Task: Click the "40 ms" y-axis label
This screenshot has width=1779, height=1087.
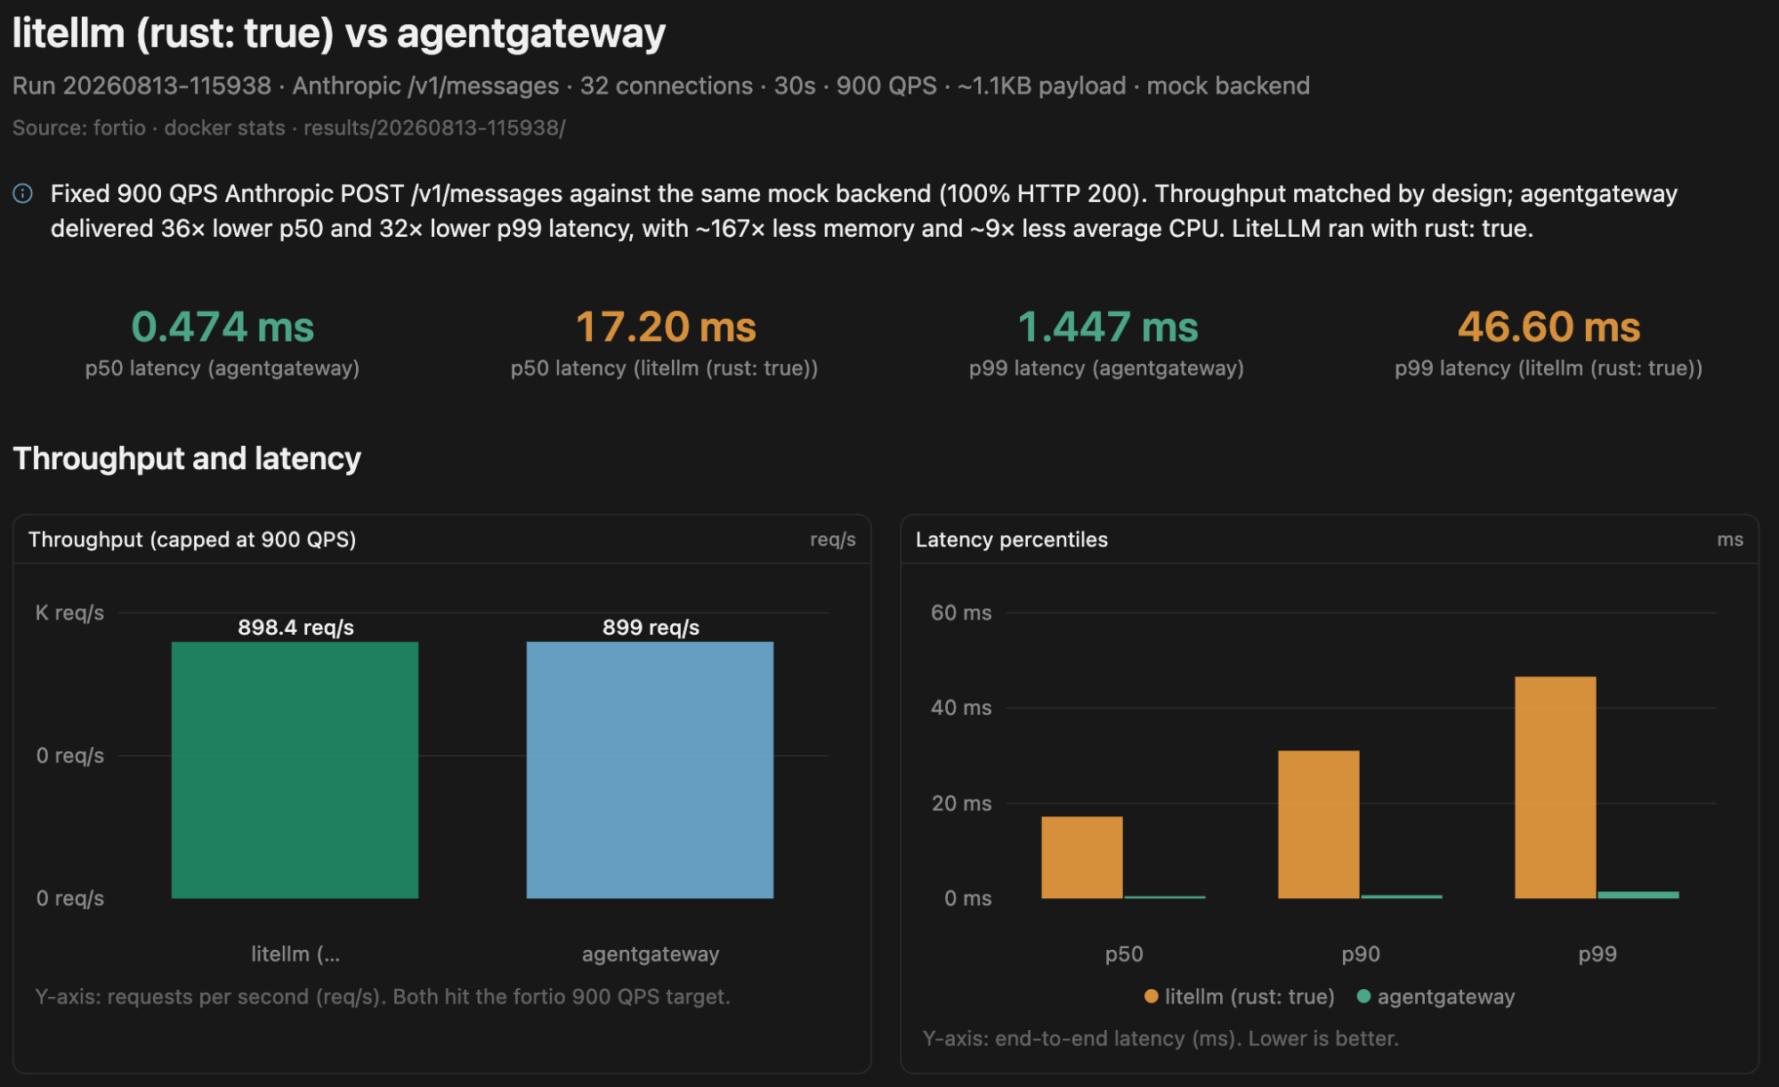Action: [x=961, y=708]
